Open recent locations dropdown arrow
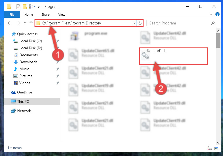223x156 pixels. click(x=25, y=23)
